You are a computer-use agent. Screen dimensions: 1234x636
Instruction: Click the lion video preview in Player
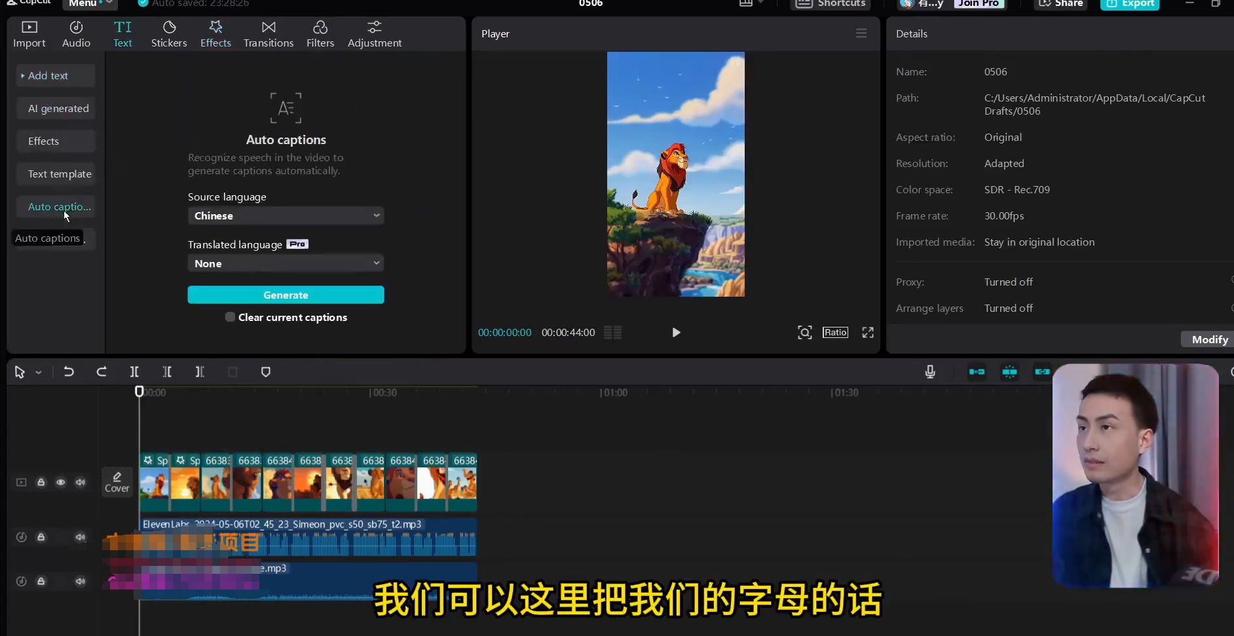[x=675, y=174]
